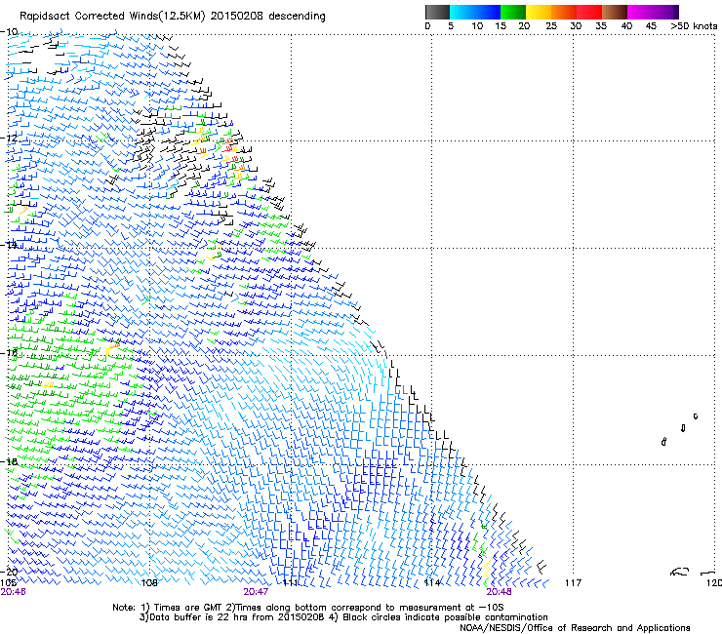Image resolution: width=722 pixels, height=634 pixels.
Task: Click the gray 0-5 knots color segment
Action: 437,12
